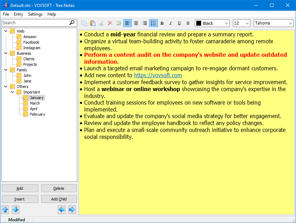Toggle strikethrough formatting
This screenshot has height=223, width=296.
(188, 23)
